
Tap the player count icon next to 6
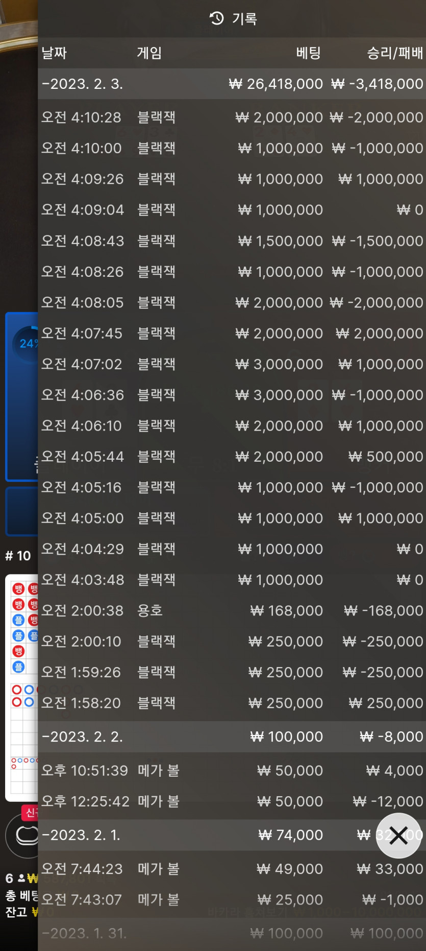click(x=21, y=878)
